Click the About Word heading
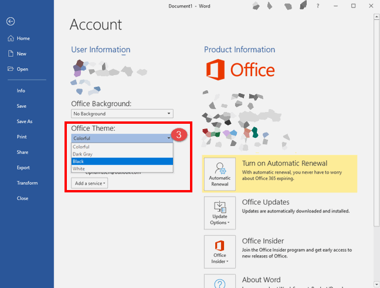 (262, 280)
